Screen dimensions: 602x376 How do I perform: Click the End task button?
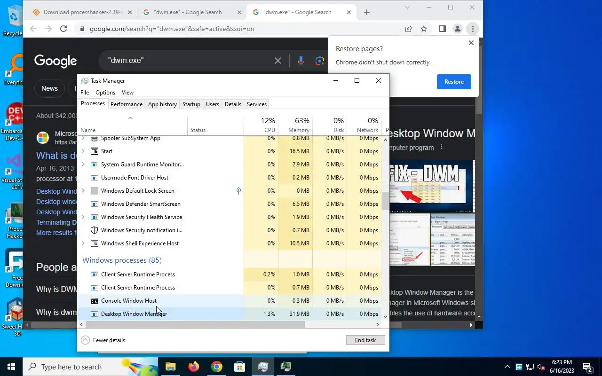coord(365,340)
